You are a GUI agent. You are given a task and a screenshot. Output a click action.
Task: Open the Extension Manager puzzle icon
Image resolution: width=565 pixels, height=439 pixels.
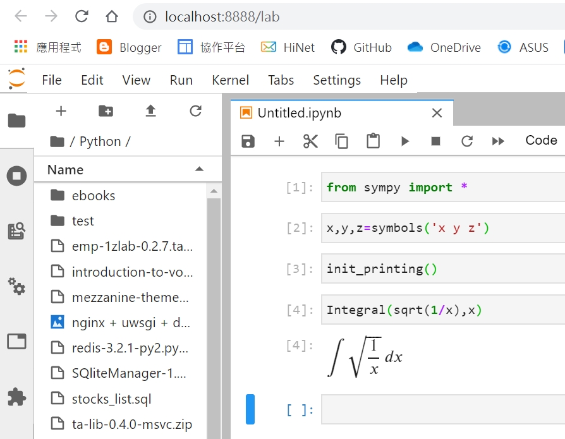click(x=16, y=397)
